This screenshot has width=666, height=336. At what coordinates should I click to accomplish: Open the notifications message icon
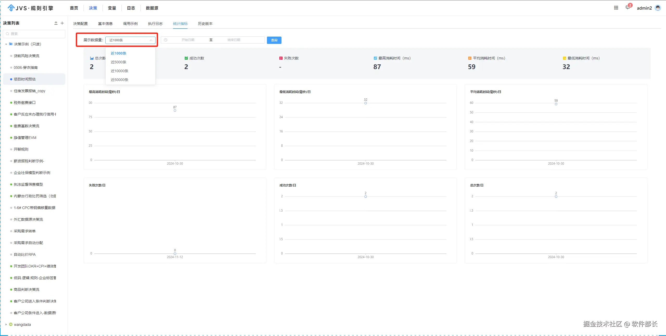tap(628, 8)
